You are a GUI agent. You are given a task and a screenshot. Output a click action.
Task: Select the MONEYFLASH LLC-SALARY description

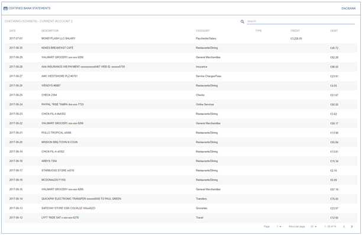[58, 38]
